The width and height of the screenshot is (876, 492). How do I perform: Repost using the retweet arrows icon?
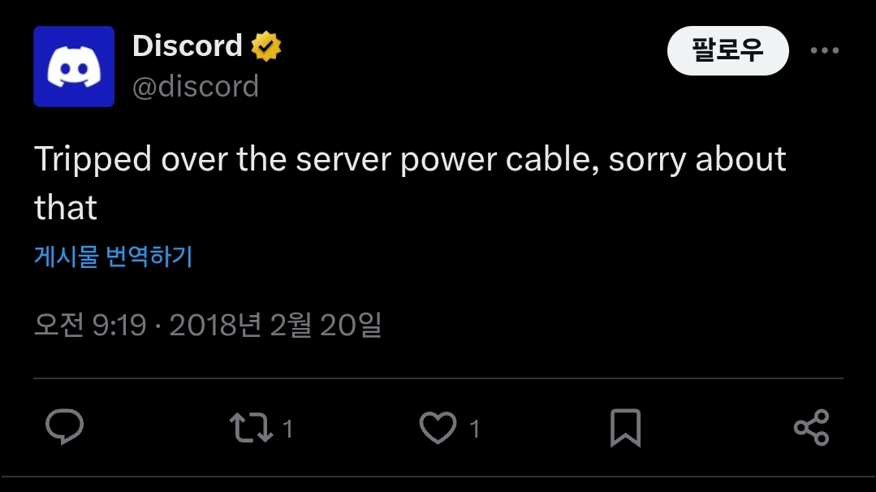tap(250, 427)
